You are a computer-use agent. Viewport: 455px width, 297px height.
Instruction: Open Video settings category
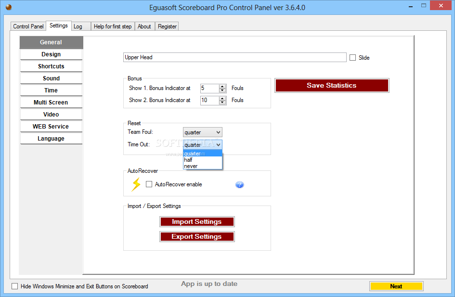point(51,114)
